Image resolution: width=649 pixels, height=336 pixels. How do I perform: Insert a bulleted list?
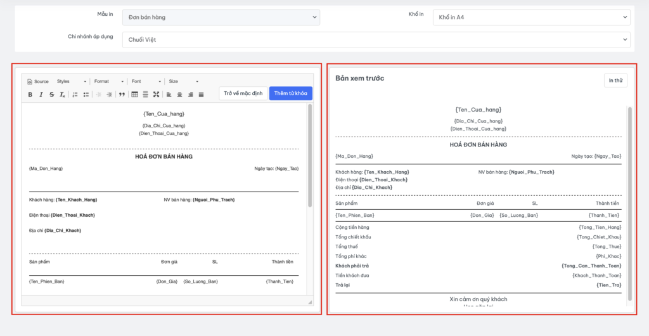tap(86, 94)
